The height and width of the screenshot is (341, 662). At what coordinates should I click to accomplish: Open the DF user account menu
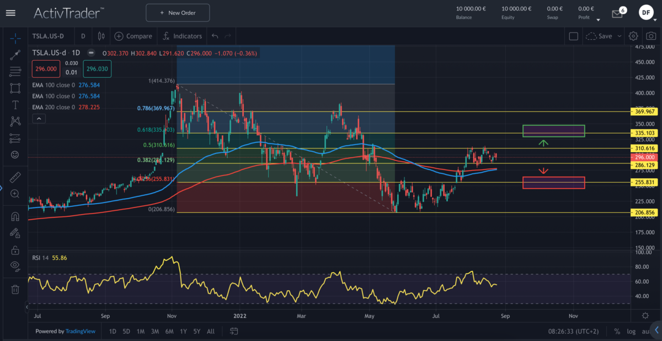[647, 12]
